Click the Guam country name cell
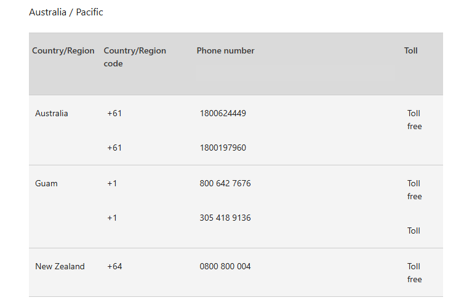The image size is (464, 300). tap(46, 184)
